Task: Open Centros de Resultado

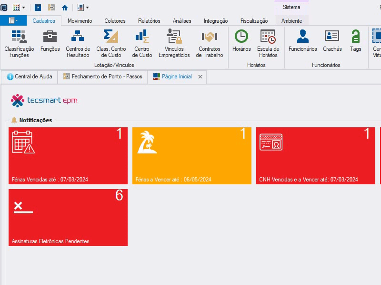Action: (78, 44)
